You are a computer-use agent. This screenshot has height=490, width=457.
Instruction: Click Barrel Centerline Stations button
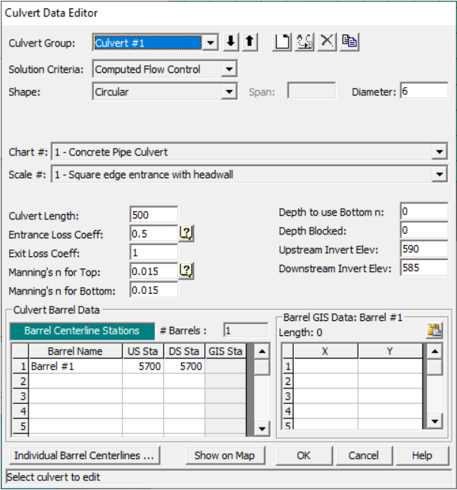click(82, 331)
